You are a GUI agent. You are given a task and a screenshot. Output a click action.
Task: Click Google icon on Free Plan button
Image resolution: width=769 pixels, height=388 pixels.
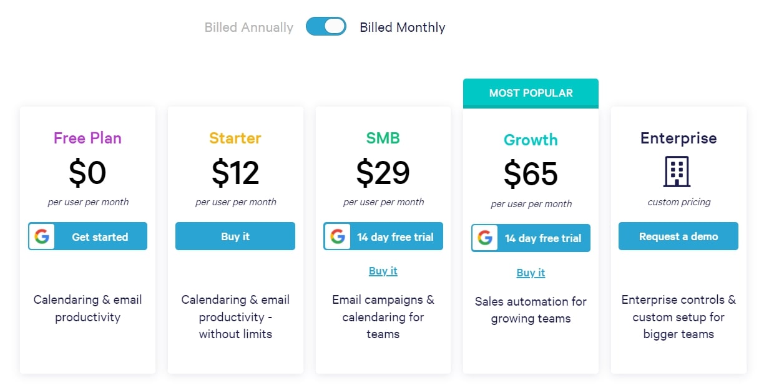click(x=42, y=236)
